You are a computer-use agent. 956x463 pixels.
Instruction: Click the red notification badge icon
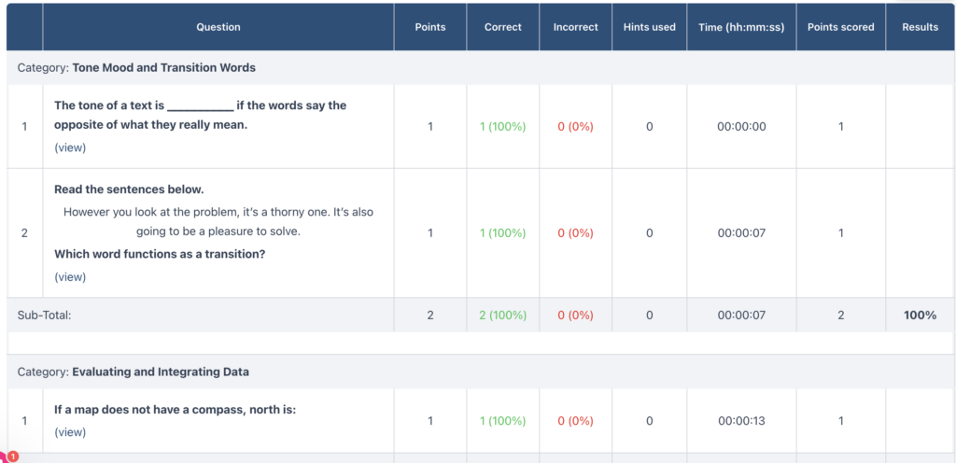12,456
